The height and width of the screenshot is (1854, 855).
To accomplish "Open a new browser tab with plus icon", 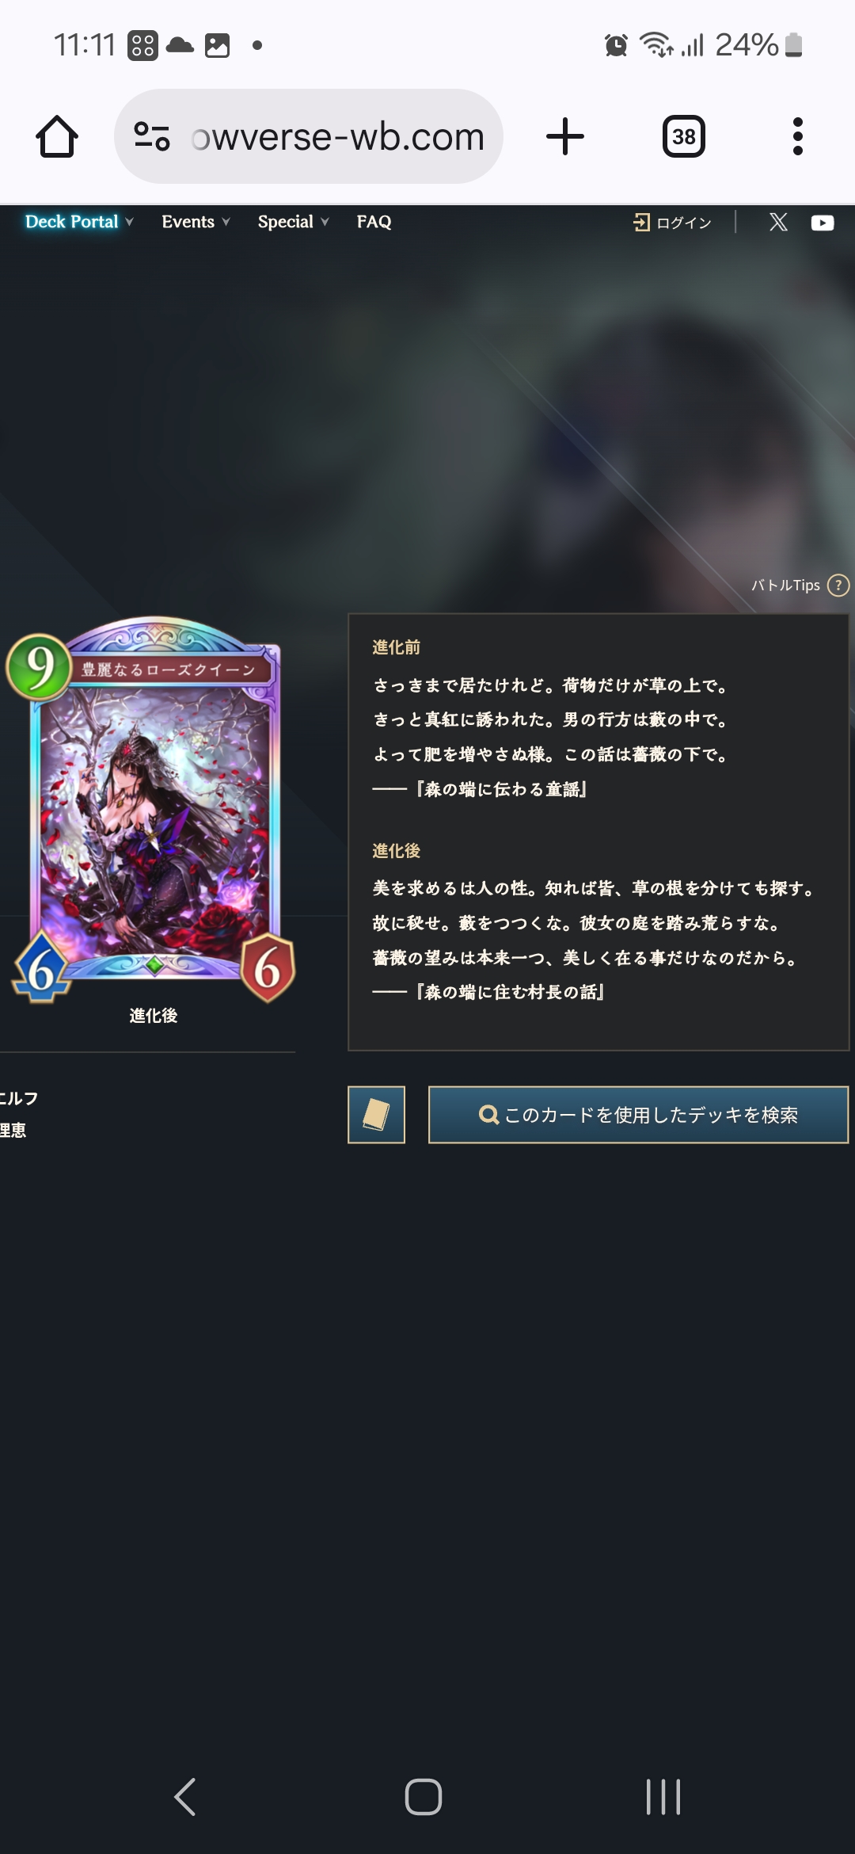I will (x=565, y=136).
